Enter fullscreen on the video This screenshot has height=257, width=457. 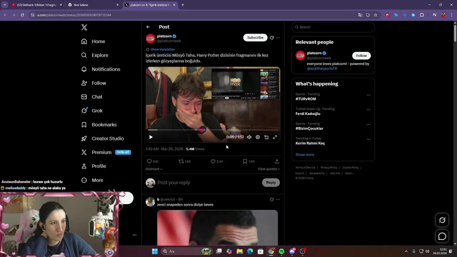[275, 137]
